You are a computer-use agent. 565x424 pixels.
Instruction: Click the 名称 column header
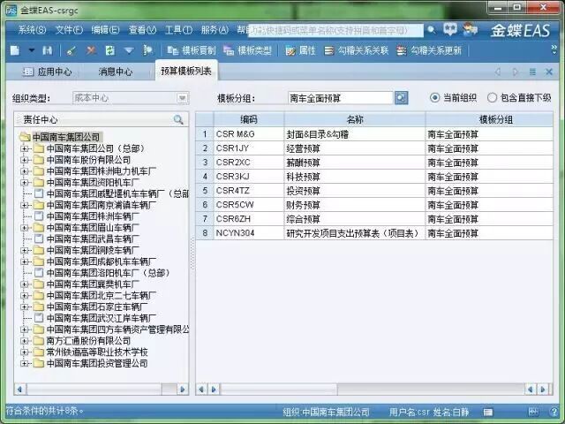pyautogui.click(x=355, y=119)
